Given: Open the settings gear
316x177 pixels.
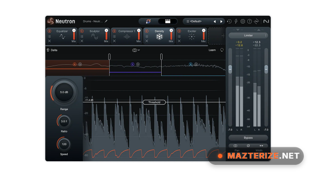Looking at the screenshot, I should (243, 21).
